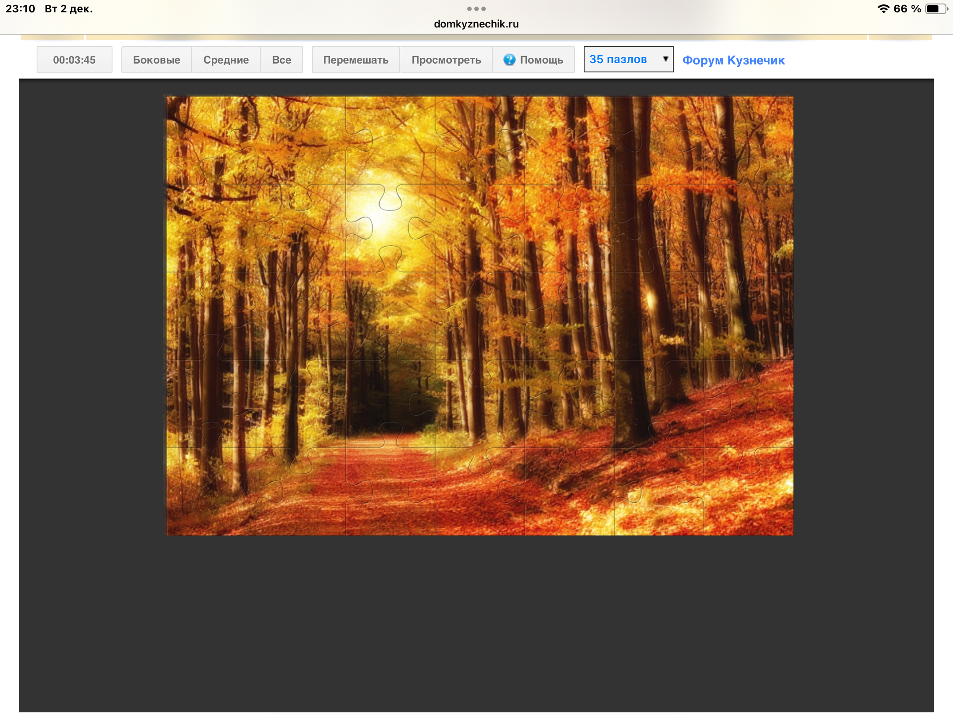
Task: Show only 'Средние' middle pieces
Action: (226, 60)
